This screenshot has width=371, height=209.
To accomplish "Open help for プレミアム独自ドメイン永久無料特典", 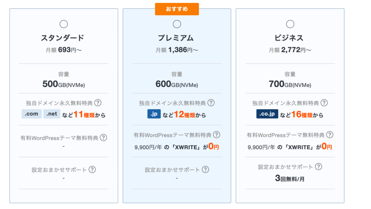I will [211, 103].
